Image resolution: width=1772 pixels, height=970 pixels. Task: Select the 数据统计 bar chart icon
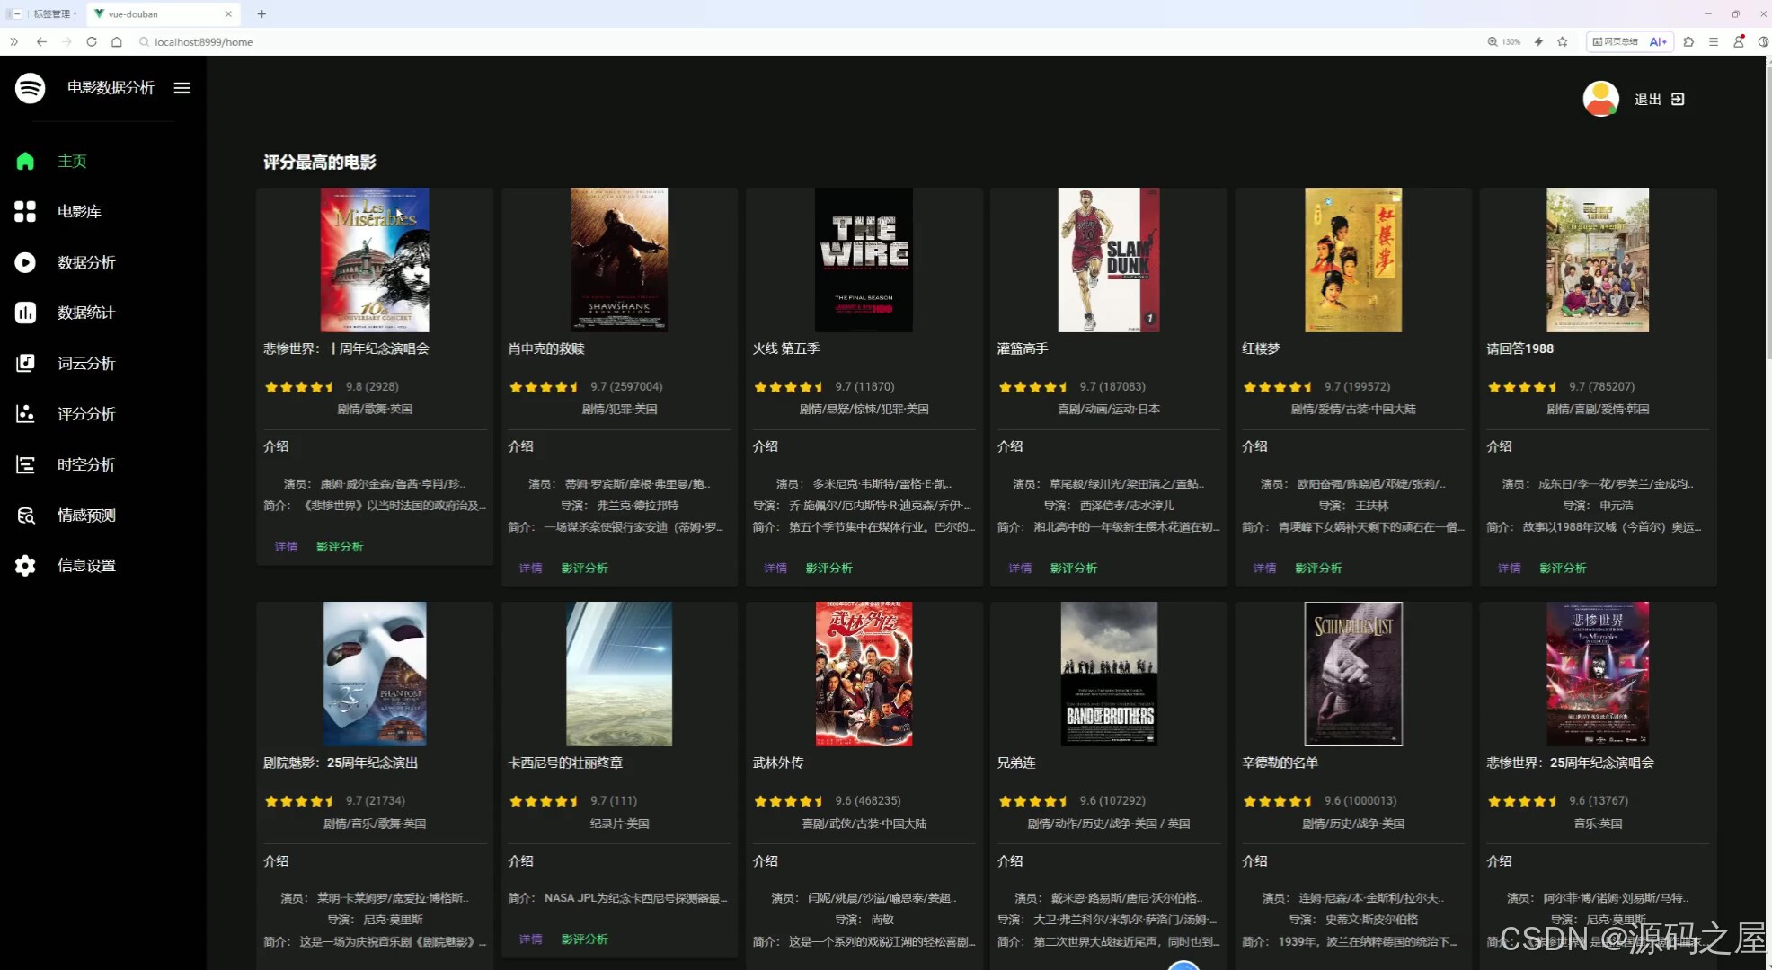click(x=25, y=313)
